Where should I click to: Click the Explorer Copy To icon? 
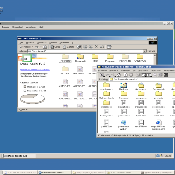click(x=91, y=47)
